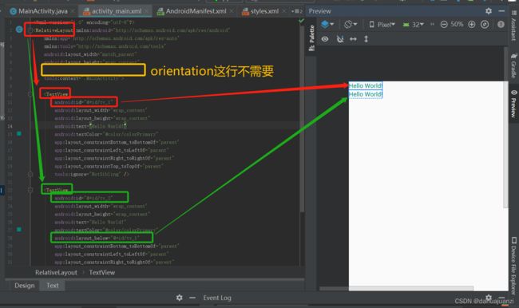Toggle autoconnect magnet icon
This screenshot has width=519, height=308.
tap(340, 39)
